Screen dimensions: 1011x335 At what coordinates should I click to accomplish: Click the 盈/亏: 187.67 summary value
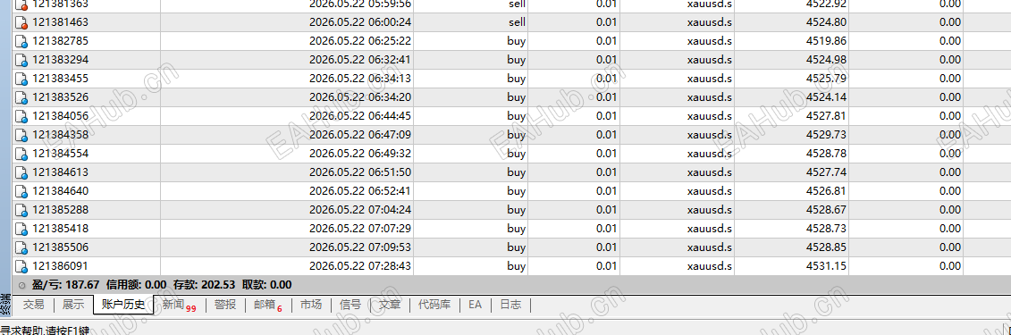[66, 285]
